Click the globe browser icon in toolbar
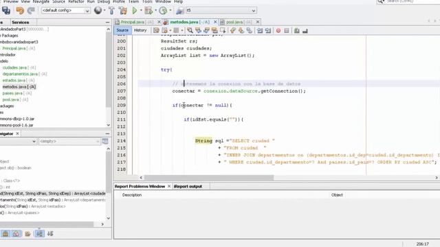The image size is (440, 247). [98, 10]
